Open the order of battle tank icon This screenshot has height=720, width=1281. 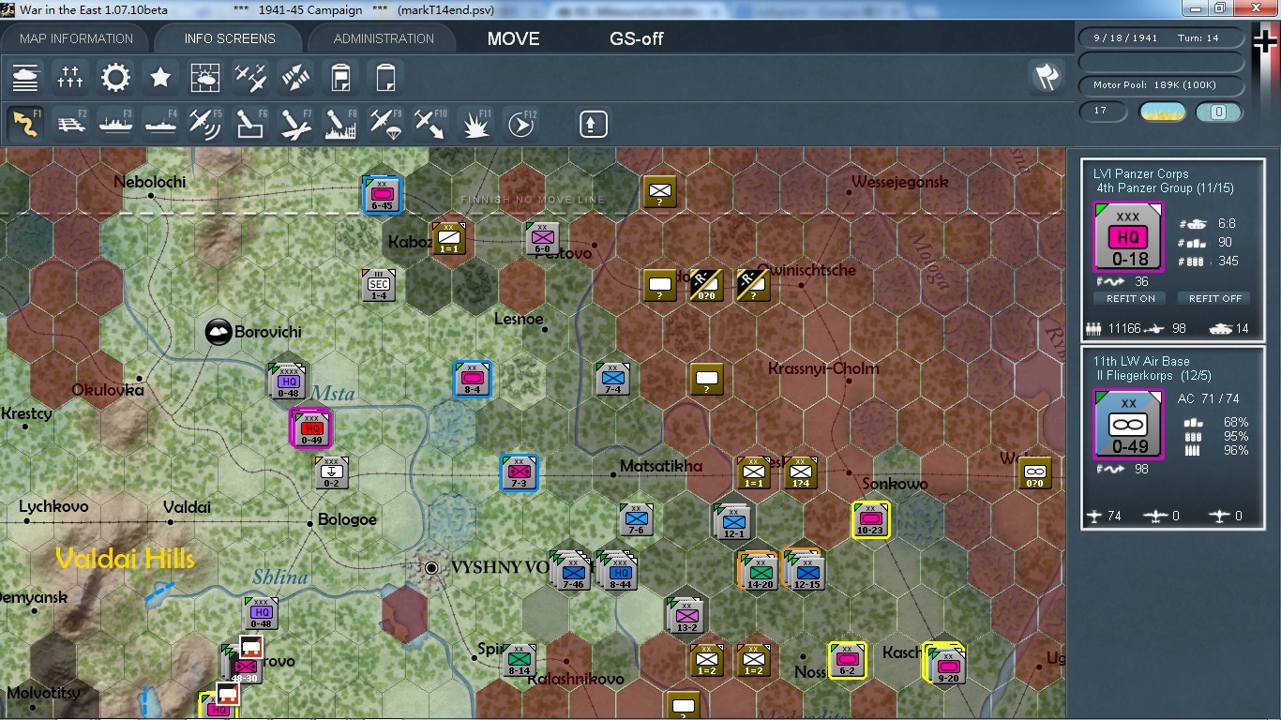point(25,77)
